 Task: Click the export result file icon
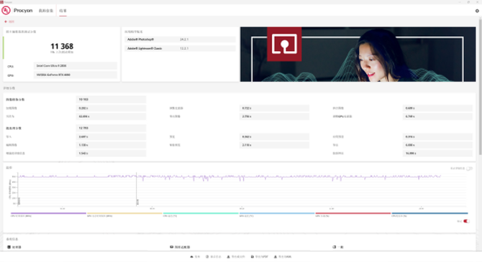228,256
